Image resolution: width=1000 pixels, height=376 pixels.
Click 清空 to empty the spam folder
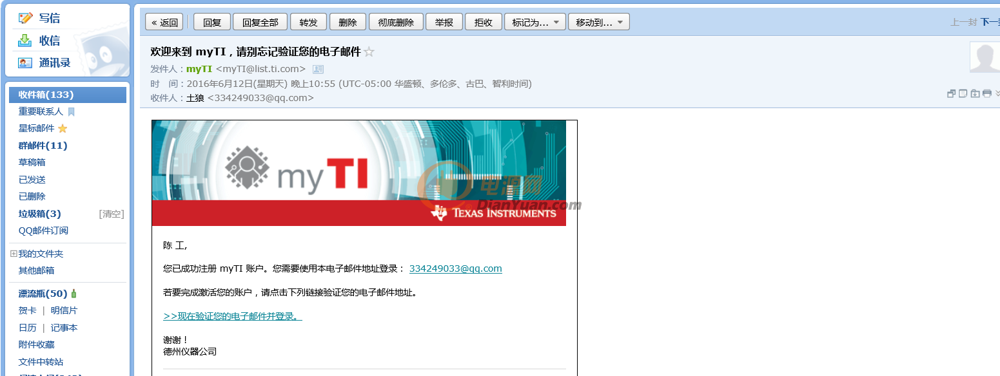(x=112, y=214)
